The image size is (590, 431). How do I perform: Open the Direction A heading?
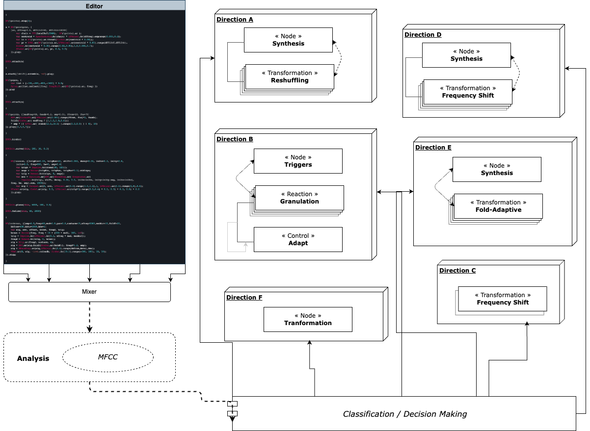coord(235,19)
